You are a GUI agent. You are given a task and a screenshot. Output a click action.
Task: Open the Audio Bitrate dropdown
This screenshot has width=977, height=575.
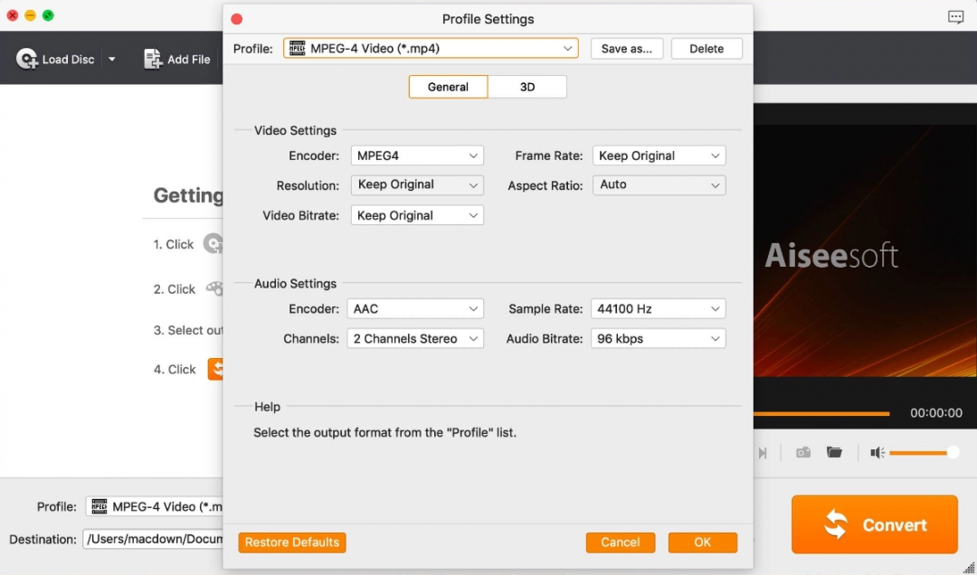click(658, 338)
